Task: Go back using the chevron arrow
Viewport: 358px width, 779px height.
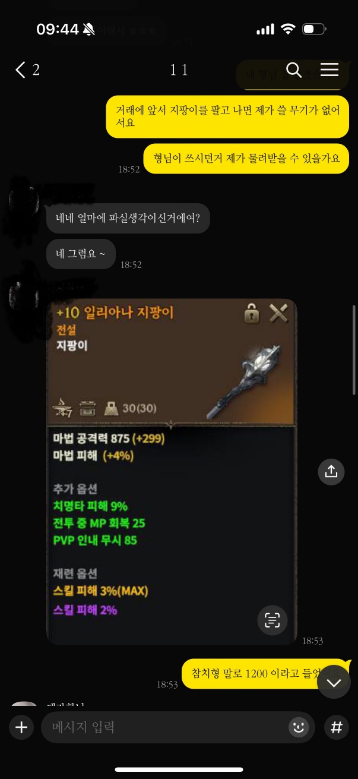Action: coord(21,70)
